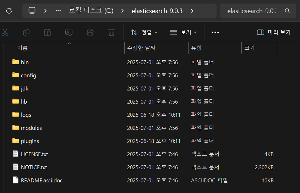Click the Copy icon

coord(26,32)
